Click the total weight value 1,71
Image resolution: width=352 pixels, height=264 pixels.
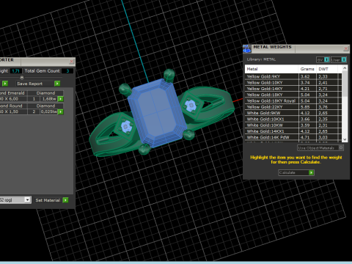click(15, 71)
